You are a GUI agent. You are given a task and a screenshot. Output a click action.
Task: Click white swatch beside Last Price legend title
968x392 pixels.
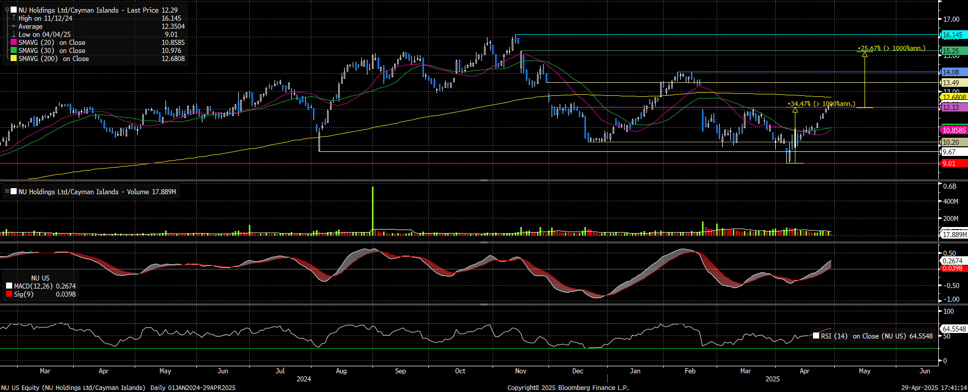14,10
